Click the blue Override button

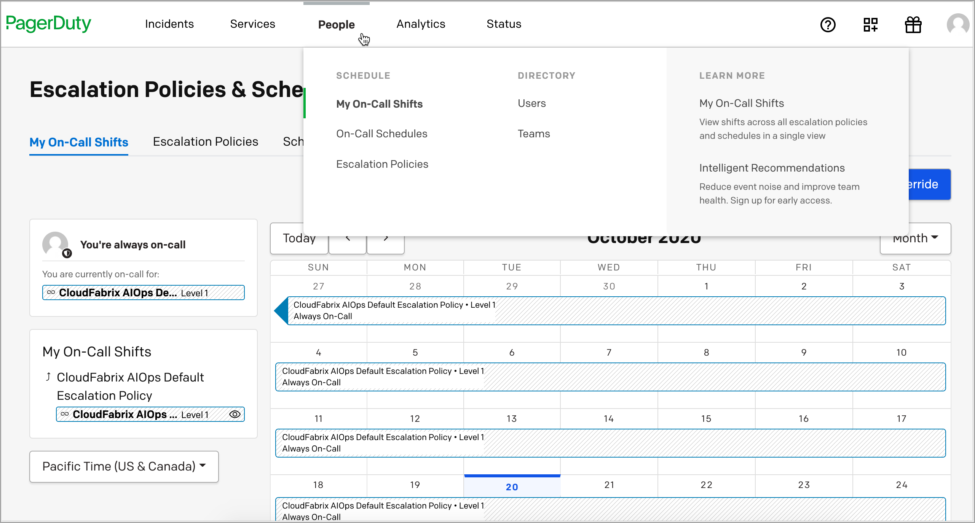(929, 184)
